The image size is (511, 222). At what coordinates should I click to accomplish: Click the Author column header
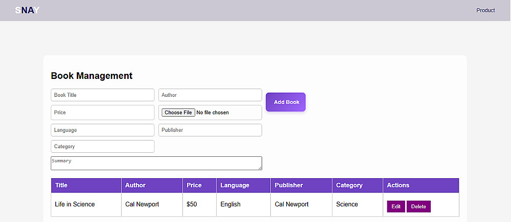coord(135,185)
